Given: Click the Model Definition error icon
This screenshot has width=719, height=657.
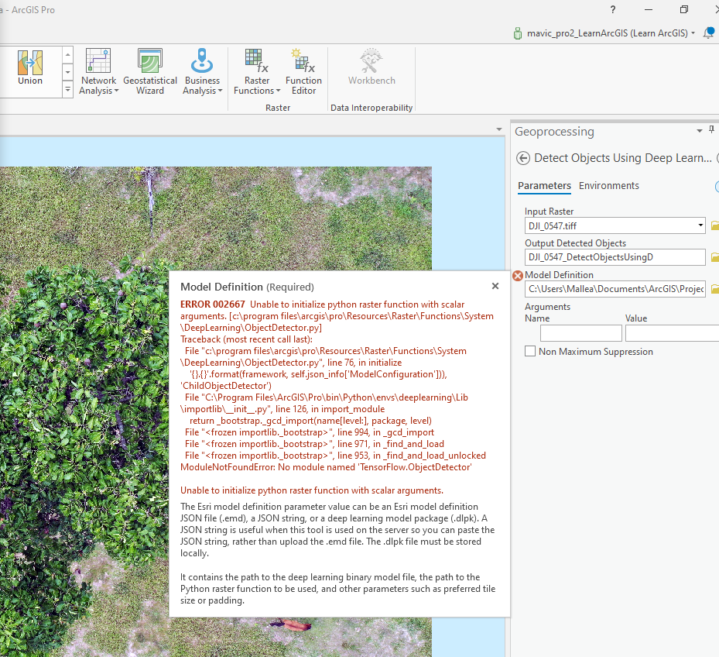Looking at the screenshot, I should tap(518, 276).
